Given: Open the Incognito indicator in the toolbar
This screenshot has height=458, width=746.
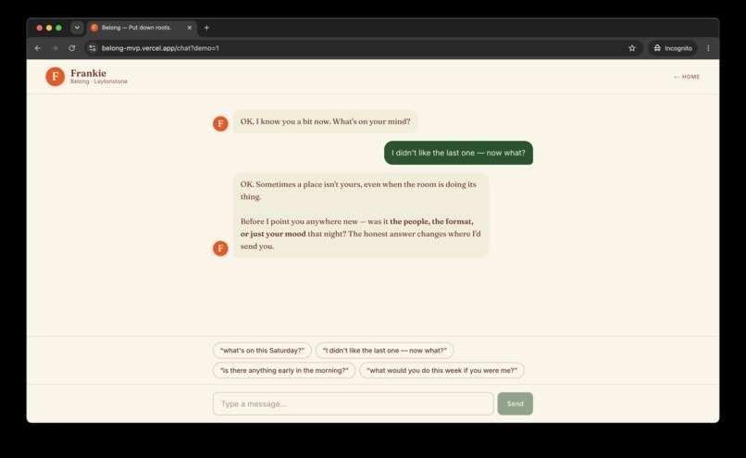Looking at the screenshot, I should (673, 48).
